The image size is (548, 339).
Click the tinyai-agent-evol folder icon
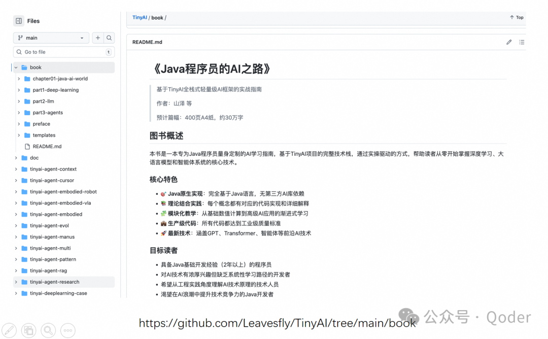[24, 225]
